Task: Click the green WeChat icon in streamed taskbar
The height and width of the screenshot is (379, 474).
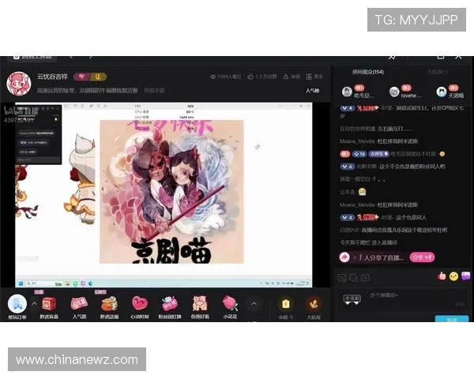Action: [x=75, y=283]
